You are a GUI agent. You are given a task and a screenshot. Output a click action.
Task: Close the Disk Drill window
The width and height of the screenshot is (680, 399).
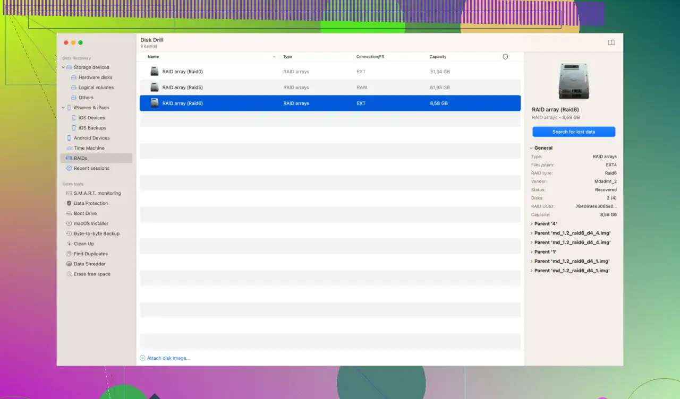coord(66,42)
